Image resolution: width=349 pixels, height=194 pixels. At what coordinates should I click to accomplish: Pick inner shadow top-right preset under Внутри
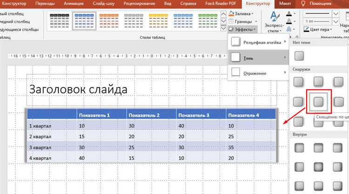[x=338, y=148]
